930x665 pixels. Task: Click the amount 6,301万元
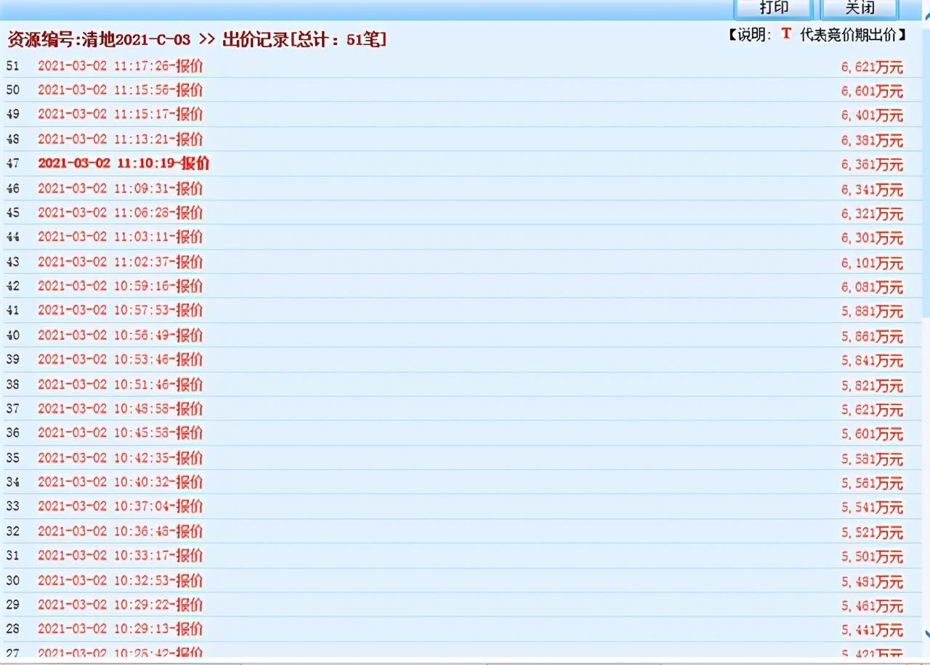872,238
